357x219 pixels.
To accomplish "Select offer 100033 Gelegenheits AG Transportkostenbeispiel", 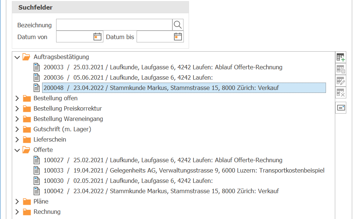I will point(184,170).
